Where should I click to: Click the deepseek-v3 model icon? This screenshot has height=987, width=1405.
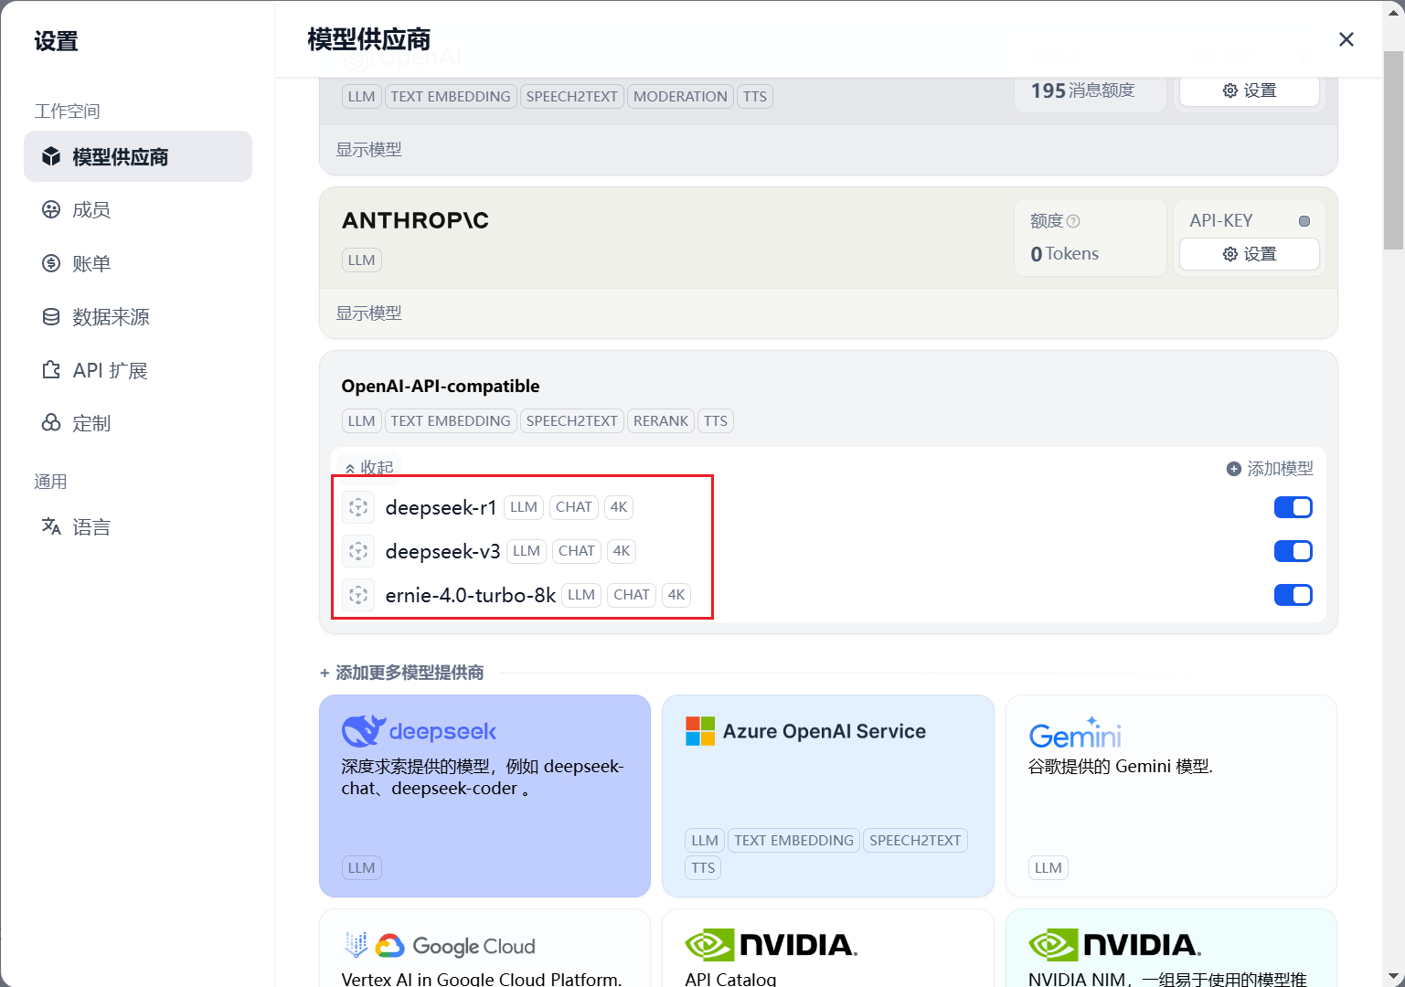[x=358, y=551]
